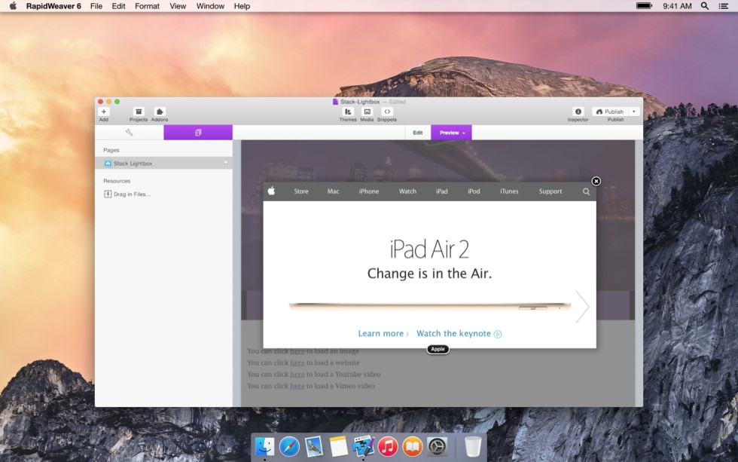Viewport: 738px width, 462px height.
Task: Click 'here' link to load Youtube video
Action: [297, 375]
